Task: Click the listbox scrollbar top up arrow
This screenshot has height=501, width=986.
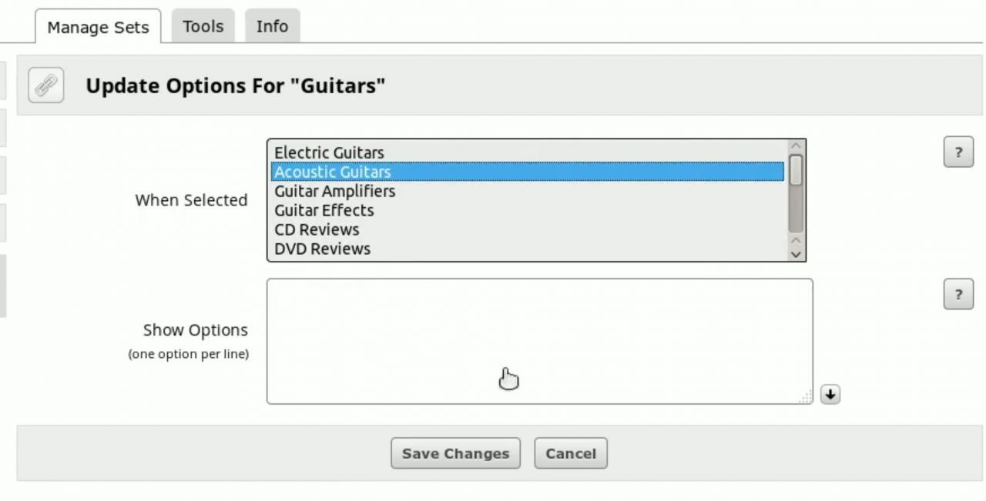Action: (797, 146)
